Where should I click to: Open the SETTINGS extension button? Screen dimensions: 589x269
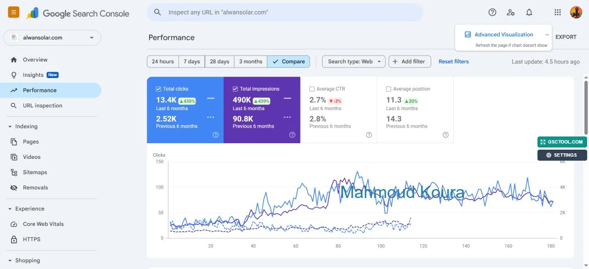tap(562, 155)
